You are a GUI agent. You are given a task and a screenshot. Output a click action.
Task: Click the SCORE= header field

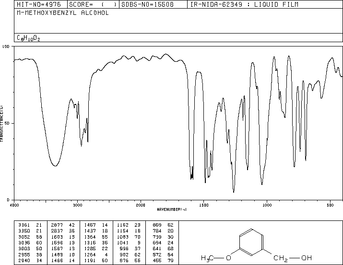[93, 4]
